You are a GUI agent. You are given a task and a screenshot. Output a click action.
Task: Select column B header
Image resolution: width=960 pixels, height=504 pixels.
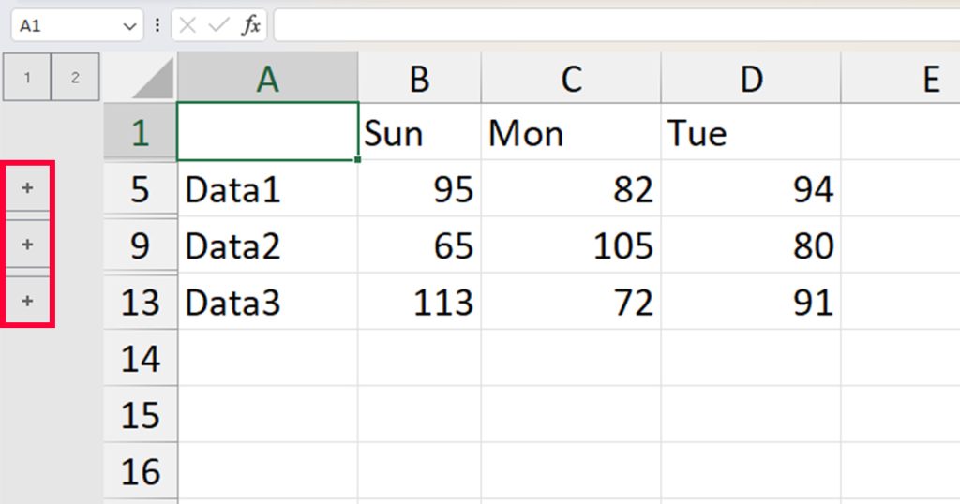[419, 79]
